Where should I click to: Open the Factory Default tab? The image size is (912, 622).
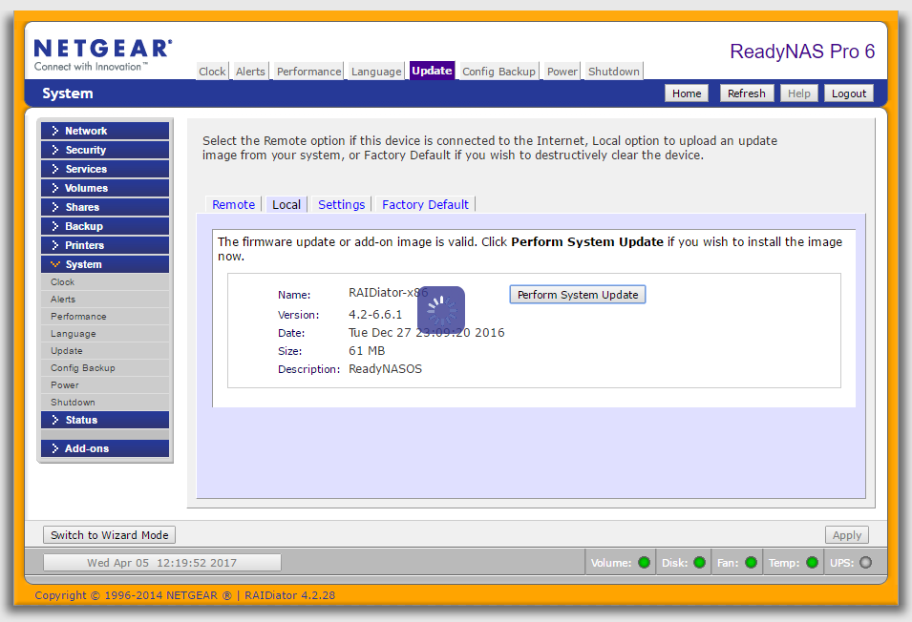[425, 204]
